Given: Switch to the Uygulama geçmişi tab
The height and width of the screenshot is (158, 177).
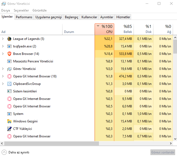Looking at the screenshot, I should 49,17.
